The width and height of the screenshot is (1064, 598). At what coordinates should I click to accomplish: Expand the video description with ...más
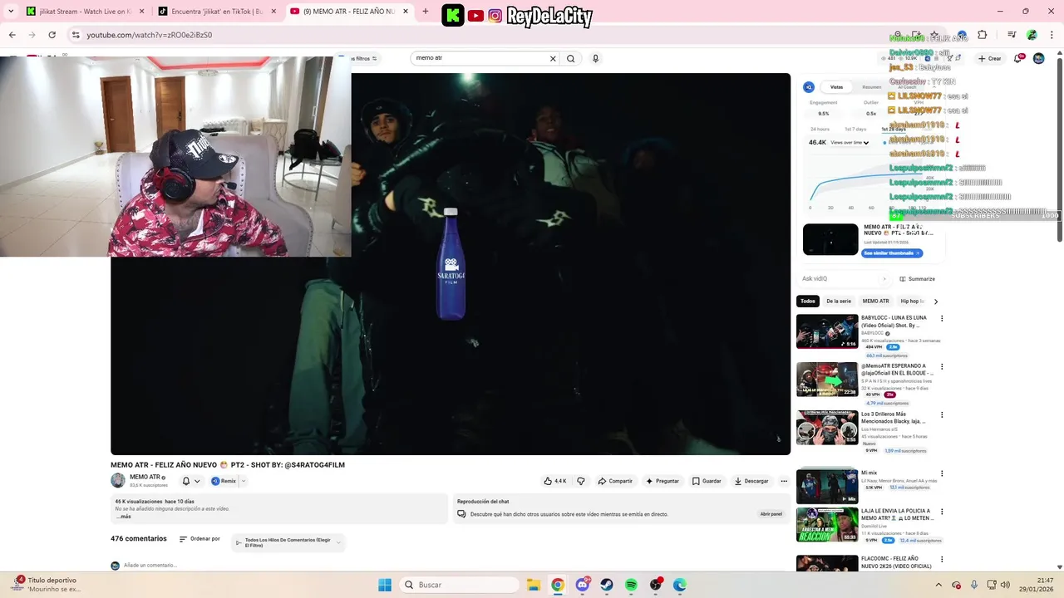(x=123, y=517)
